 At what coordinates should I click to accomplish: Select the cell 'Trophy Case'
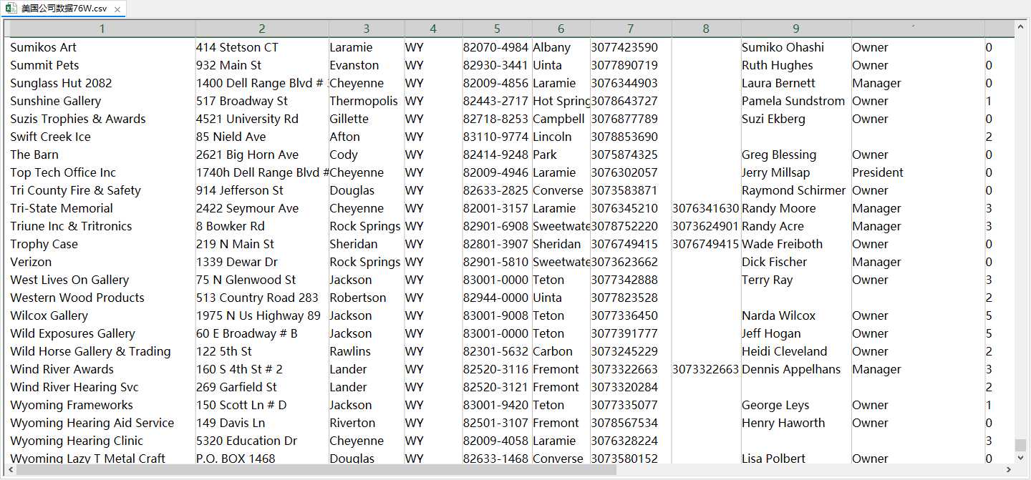[x=102, y=244]
